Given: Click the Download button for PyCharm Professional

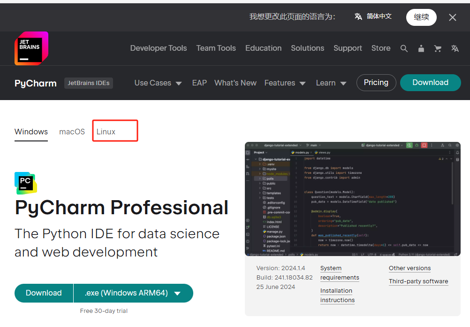Looking at the screenshot, I should coord(44,293).
